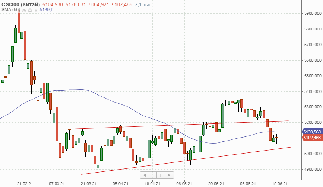Click the volume value 2,1 тыс.
This screenshot has height=187, width=323.
tap(143, 4)
